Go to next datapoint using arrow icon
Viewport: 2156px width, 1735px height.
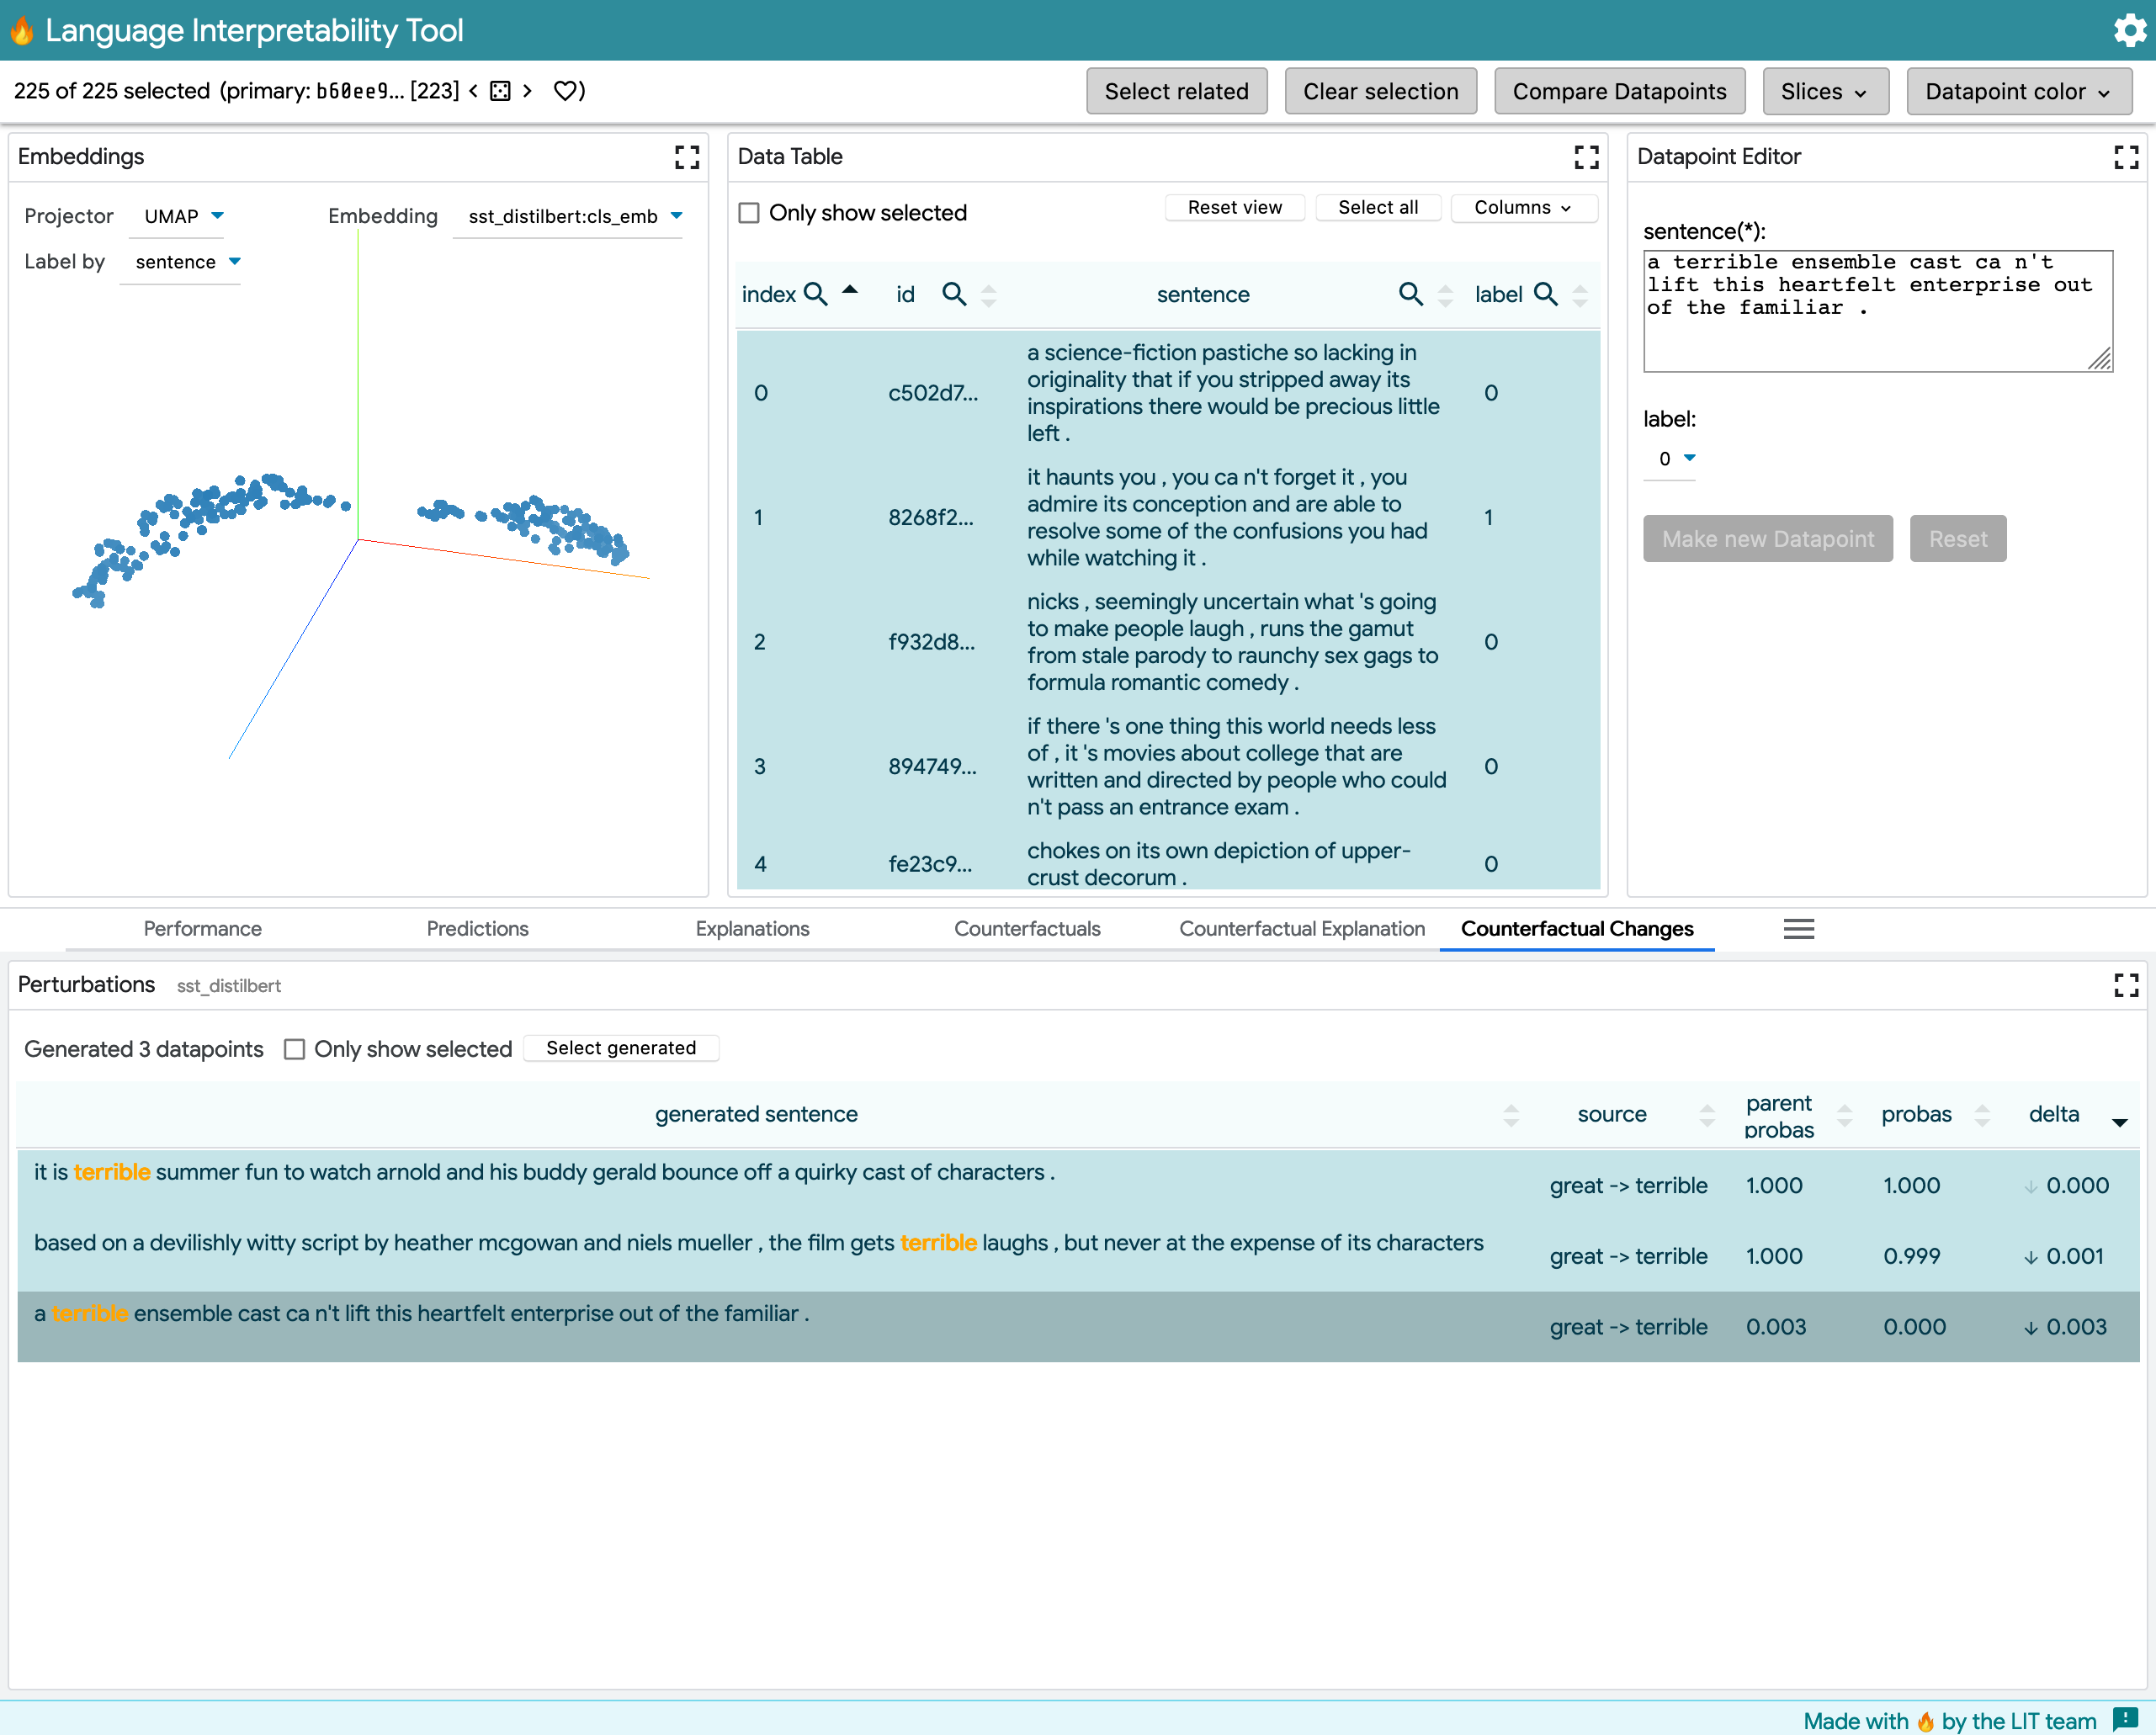pos(527,90)
